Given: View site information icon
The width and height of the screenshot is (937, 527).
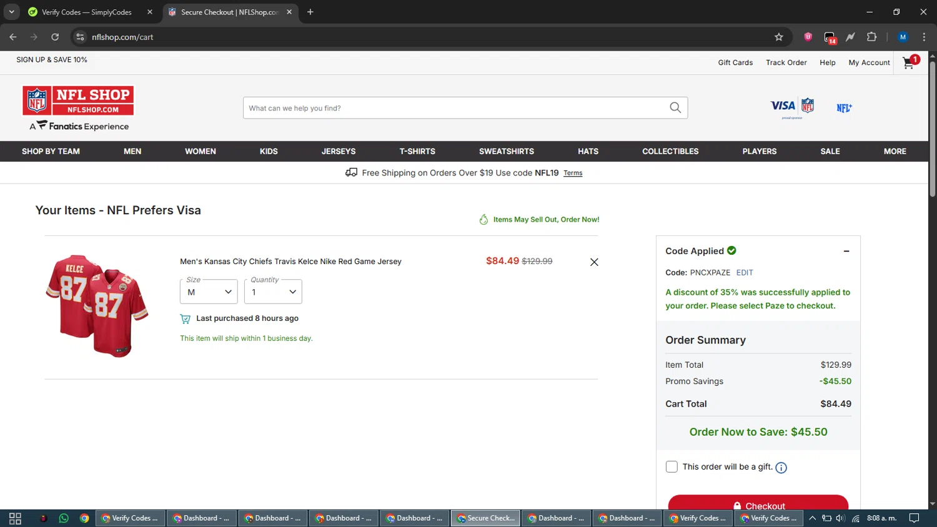Looking at the screenshot, I should tap(80, 37).
